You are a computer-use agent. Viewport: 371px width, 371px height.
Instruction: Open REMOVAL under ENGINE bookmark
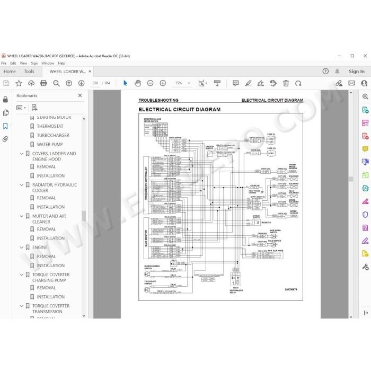pyautogui.click(x=46, y=256)
